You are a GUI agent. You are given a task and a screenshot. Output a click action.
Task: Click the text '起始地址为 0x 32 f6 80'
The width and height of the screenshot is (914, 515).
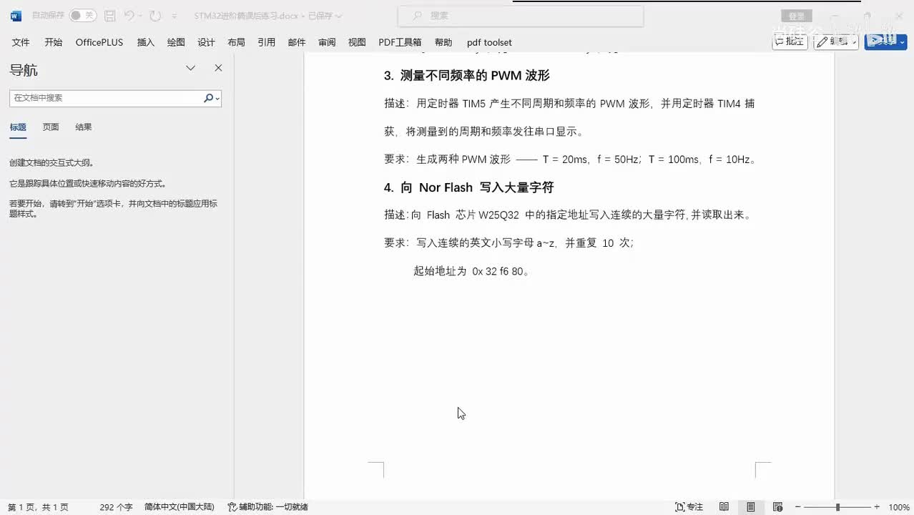click(468, 271)
